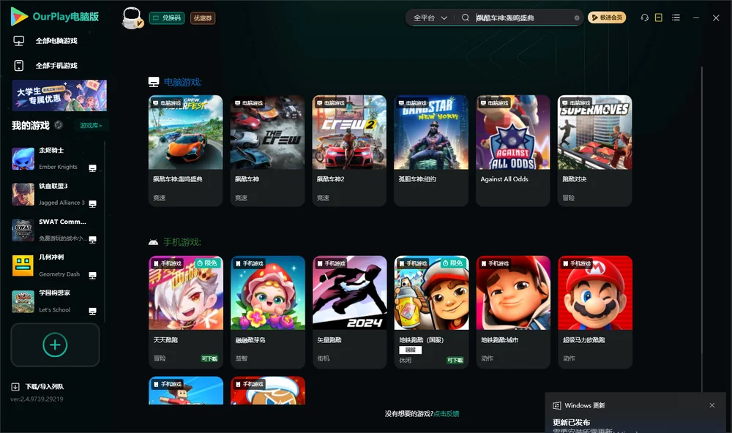Click 冒险 genre under 跑酷对决
Screen dimensions: 732x433
coord(569,197)
